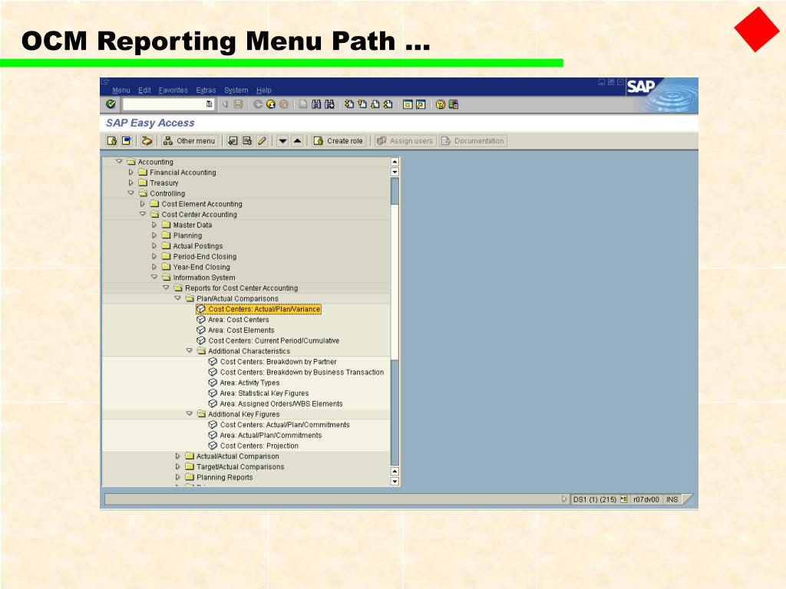Click the move favorites down arrow

[282, 141]
